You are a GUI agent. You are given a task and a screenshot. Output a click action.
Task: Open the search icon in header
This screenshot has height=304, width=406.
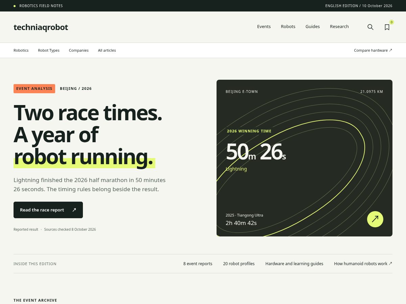[370, 27]
